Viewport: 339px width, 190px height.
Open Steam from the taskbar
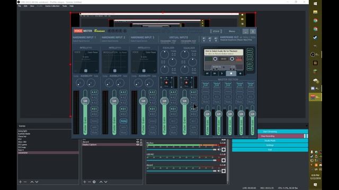(315, 37)
